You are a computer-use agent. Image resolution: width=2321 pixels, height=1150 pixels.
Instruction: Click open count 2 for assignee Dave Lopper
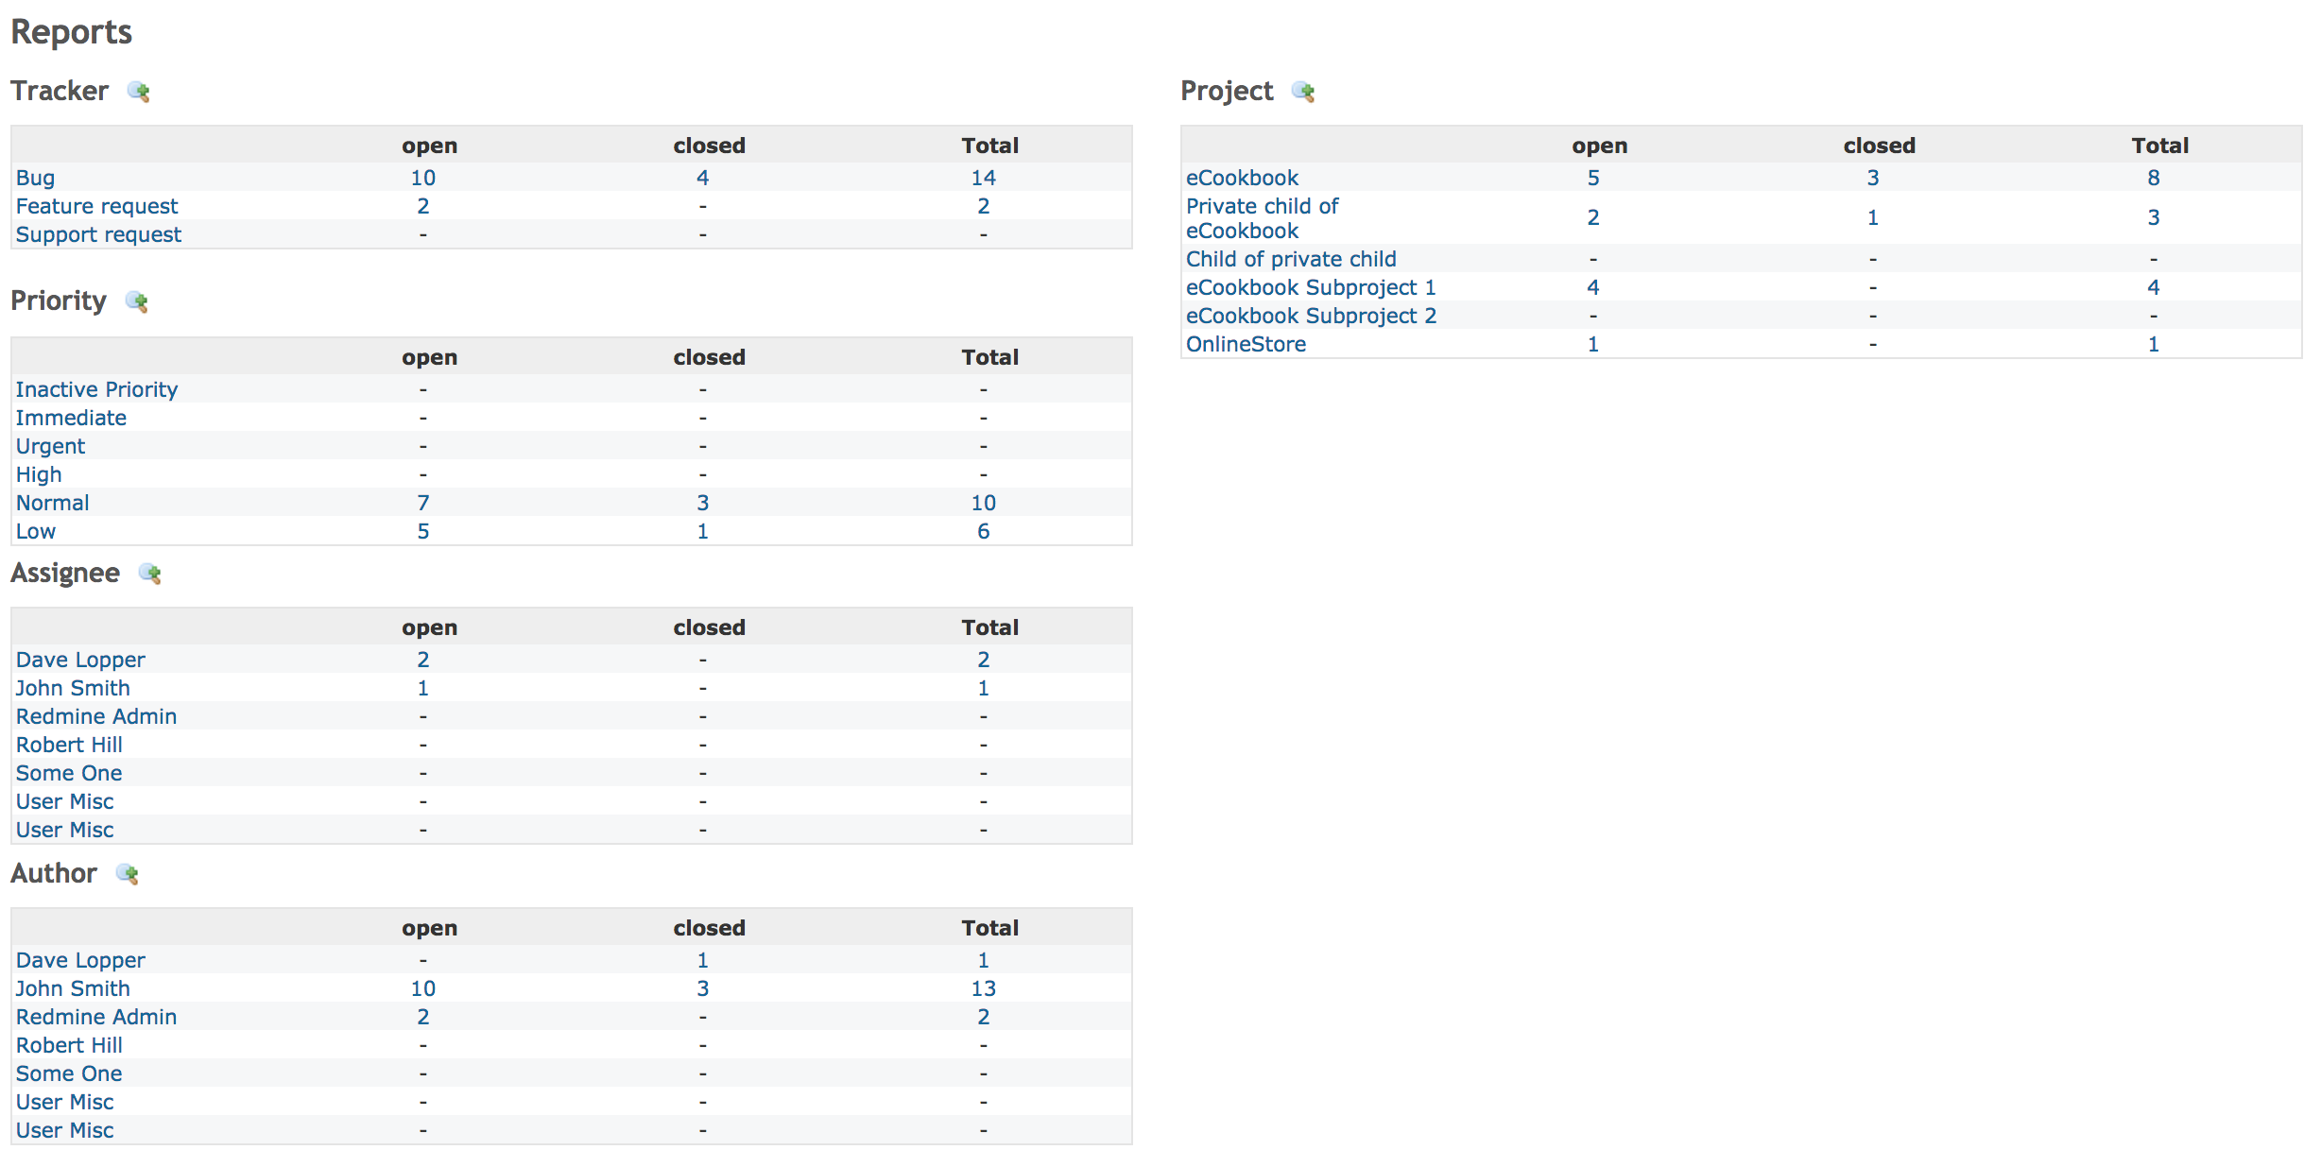tap(423, 660)
